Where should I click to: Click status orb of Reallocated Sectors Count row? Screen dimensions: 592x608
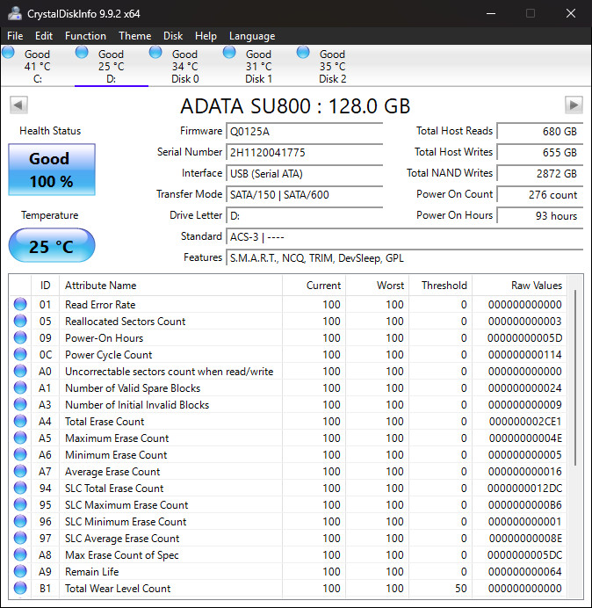click(x=20, y=321)
